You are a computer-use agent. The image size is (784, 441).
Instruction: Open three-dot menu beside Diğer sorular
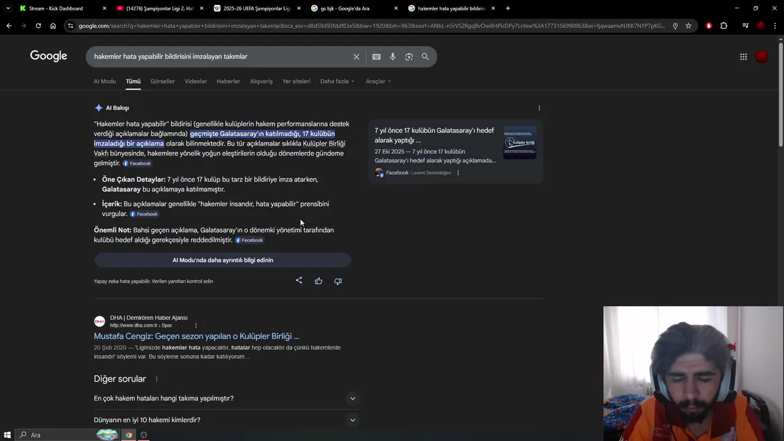click(x=156, y=379)
